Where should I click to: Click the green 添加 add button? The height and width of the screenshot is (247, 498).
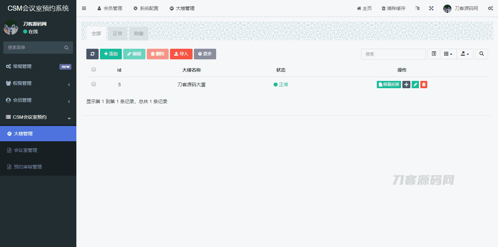coord(111,54)
